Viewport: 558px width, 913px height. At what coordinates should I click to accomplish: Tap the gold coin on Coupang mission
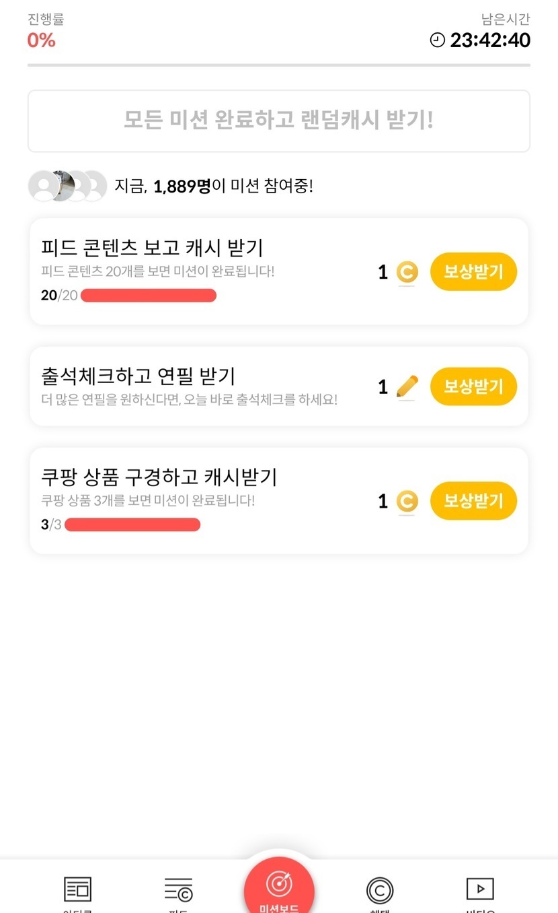tap(407, 501)
